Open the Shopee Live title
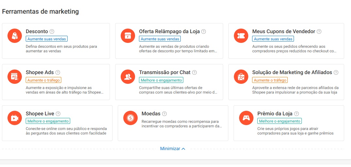 click(x=40, y=114)
